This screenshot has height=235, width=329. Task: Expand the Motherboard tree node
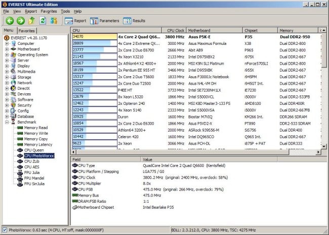7,49
